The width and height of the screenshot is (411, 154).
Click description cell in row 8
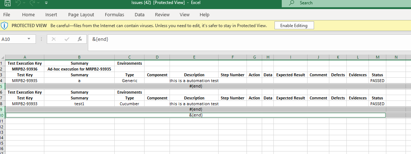[194, 104]
